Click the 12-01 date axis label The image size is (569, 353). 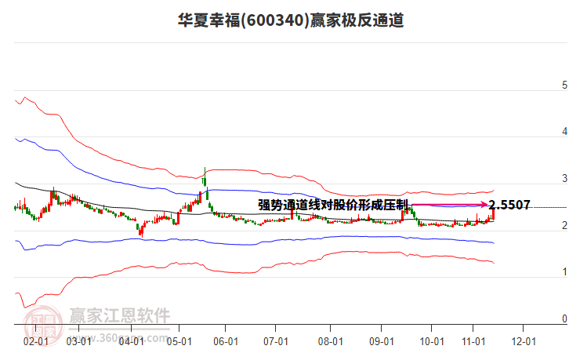524,341
